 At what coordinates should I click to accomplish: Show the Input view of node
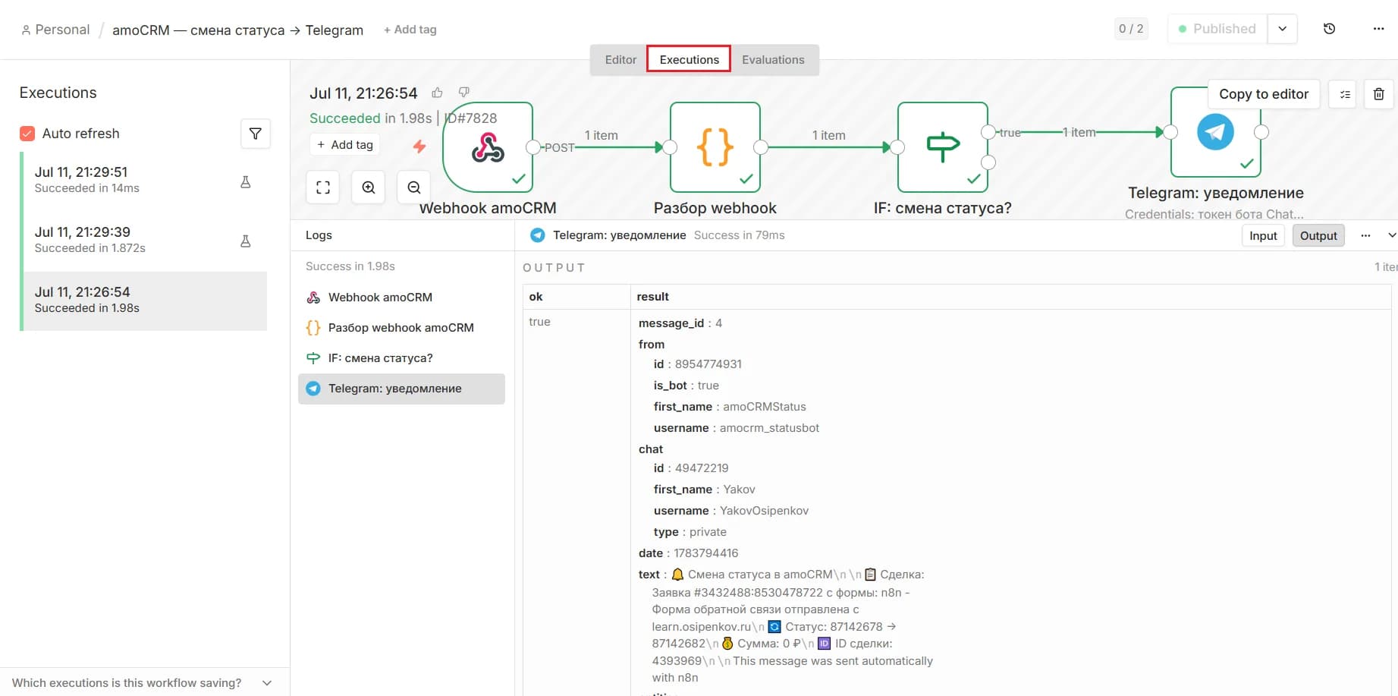(x=1263, y=236)
